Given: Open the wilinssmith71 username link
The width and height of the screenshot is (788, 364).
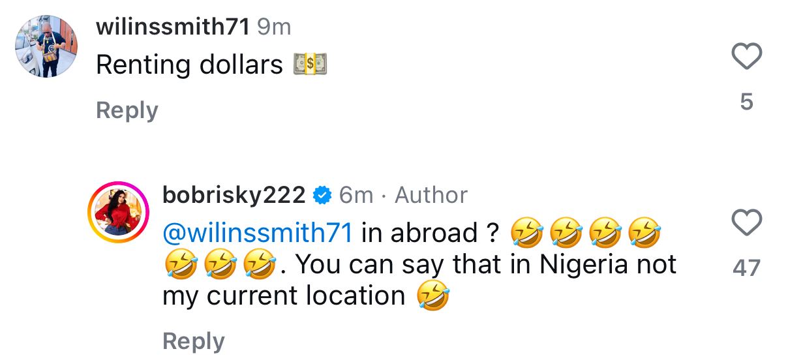Looking at the screenshot, I should tap(173, 27).
